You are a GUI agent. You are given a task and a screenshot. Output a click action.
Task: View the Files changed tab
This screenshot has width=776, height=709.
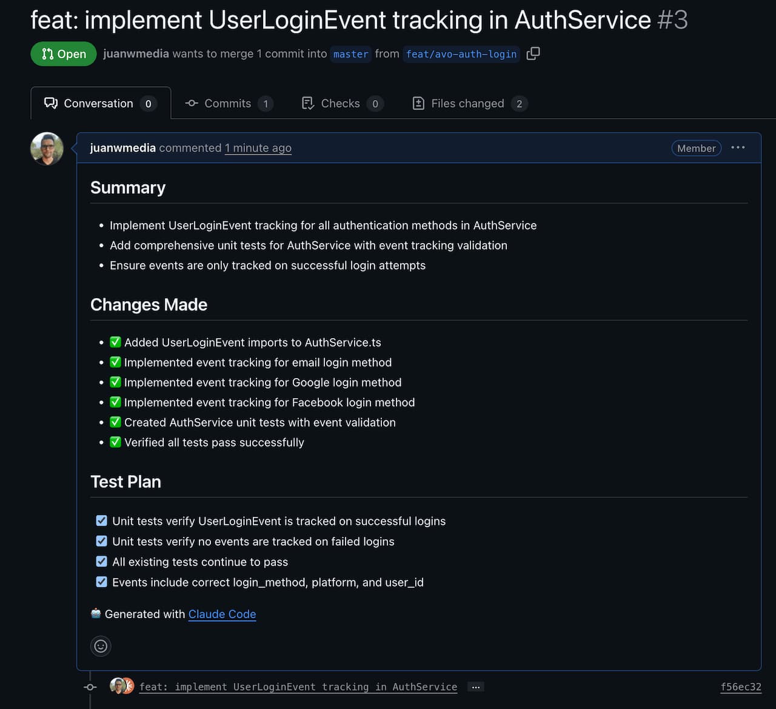click(x=468, y=104)
